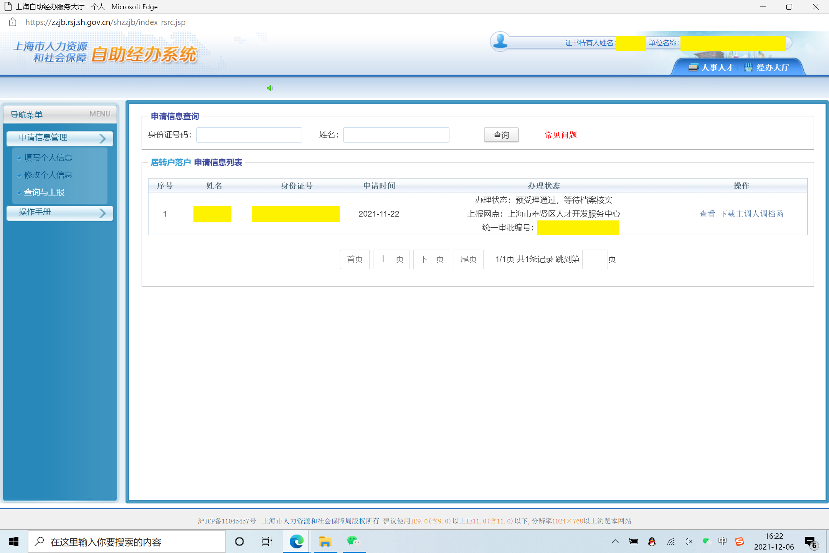Go to 首页 in pagination
The width and height of the screenshot is (829, 553).
click(355, 260)
